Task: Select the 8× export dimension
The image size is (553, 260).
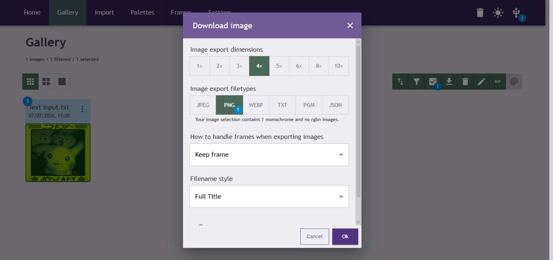Action: click(319, 66)
